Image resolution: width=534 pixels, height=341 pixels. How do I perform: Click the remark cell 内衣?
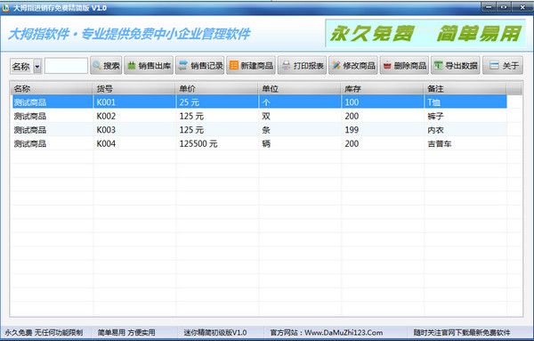coord(435,130)
